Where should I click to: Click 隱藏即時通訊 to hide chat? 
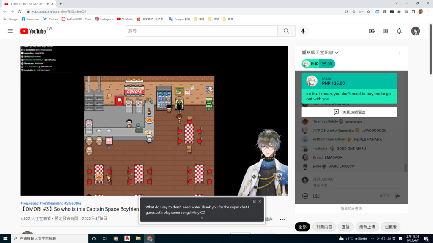pos(351,208)
